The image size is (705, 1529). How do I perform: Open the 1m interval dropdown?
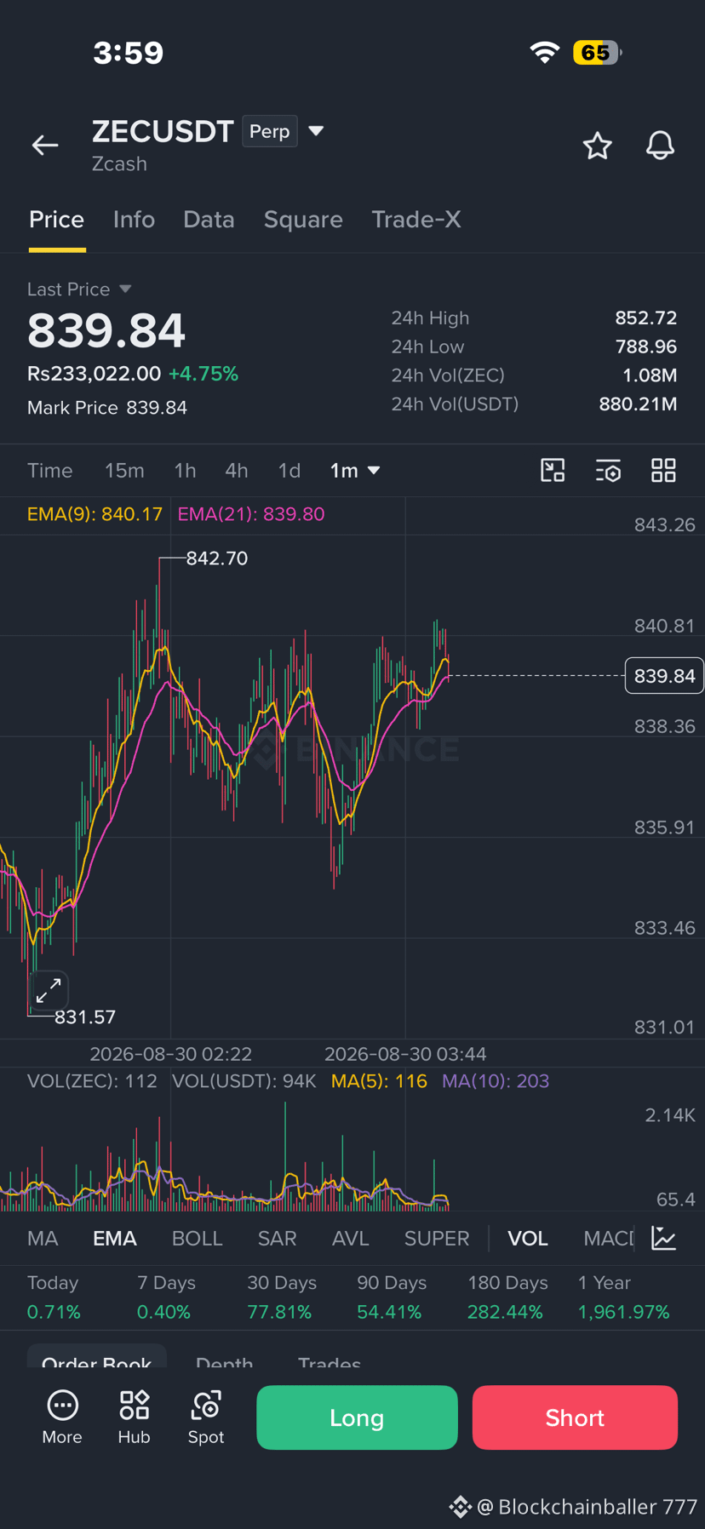pyautogui.click(x=355, y=470)
